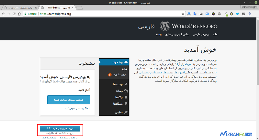Open a new browser tab
The image size is (259, 140).
[80, 8]
